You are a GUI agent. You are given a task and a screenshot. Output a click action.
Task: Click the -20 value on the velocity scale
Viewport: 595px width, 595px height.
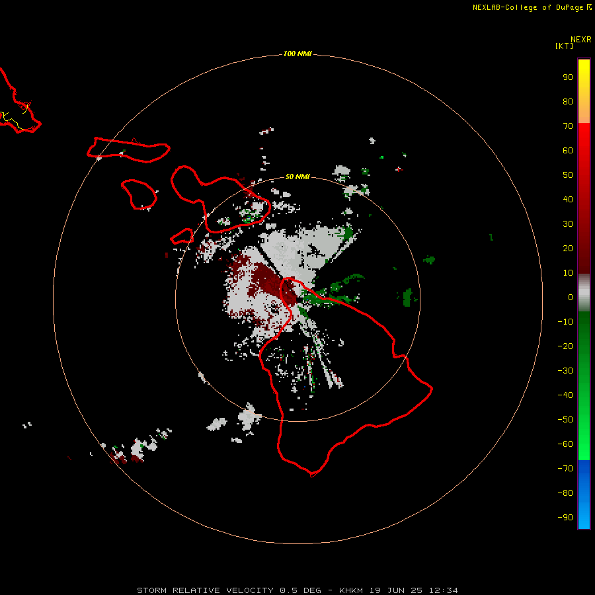(565, 346)
